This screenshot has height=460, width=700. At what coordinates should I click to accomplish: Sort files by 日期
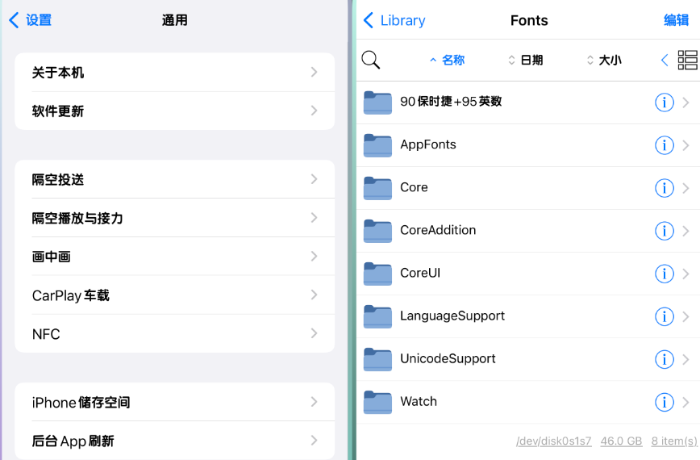click(526, 60)
